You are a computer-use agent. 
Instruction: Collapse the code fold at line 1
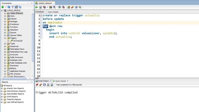[41, 16]
